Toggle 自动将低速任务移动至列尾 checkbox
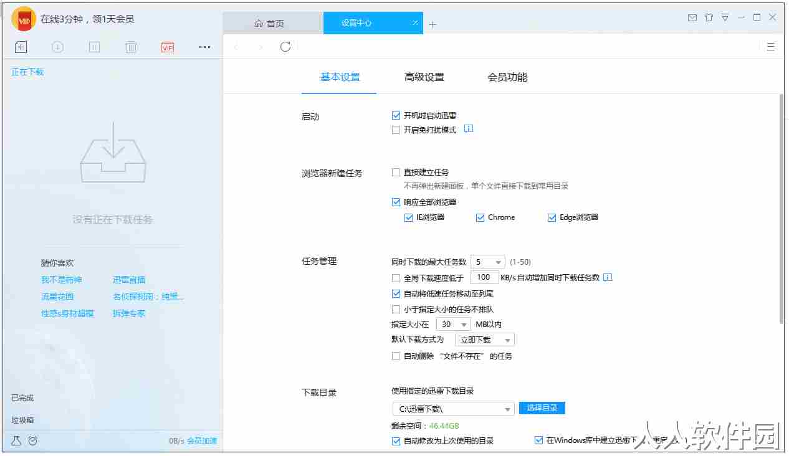This screenshot has width=789, height=456. click(x=396, y=293)
